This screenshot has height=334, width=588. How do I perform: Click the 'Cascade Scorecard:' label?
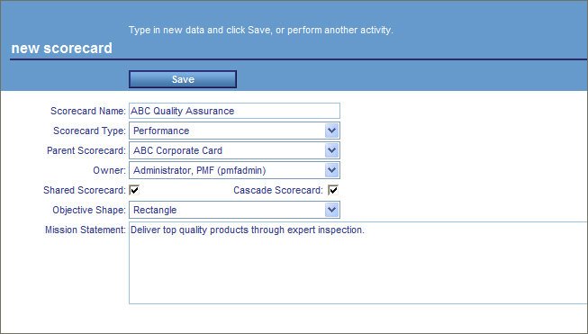tap(278, 190)
